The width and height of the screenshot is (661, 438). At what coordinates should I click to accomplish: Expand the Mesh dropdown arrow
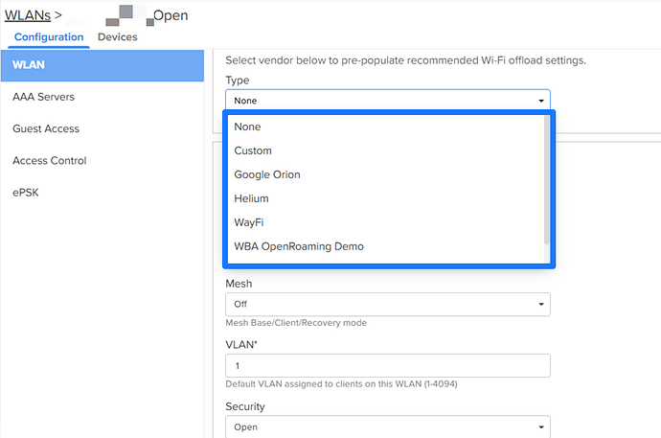pyautogui.click(x=542, y=305)
